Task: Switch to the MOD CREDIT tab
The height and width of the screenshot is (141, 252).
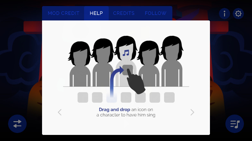Action: pos(64,13)
